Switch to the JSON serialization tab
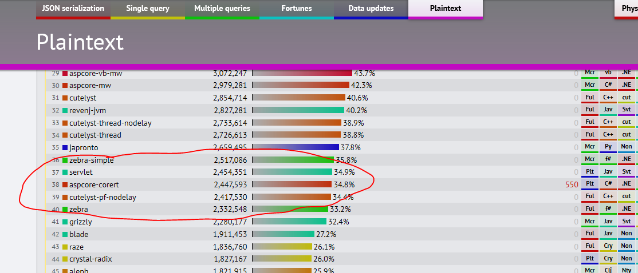The width and height of the screenshot is (638, 273). [73, 9]
